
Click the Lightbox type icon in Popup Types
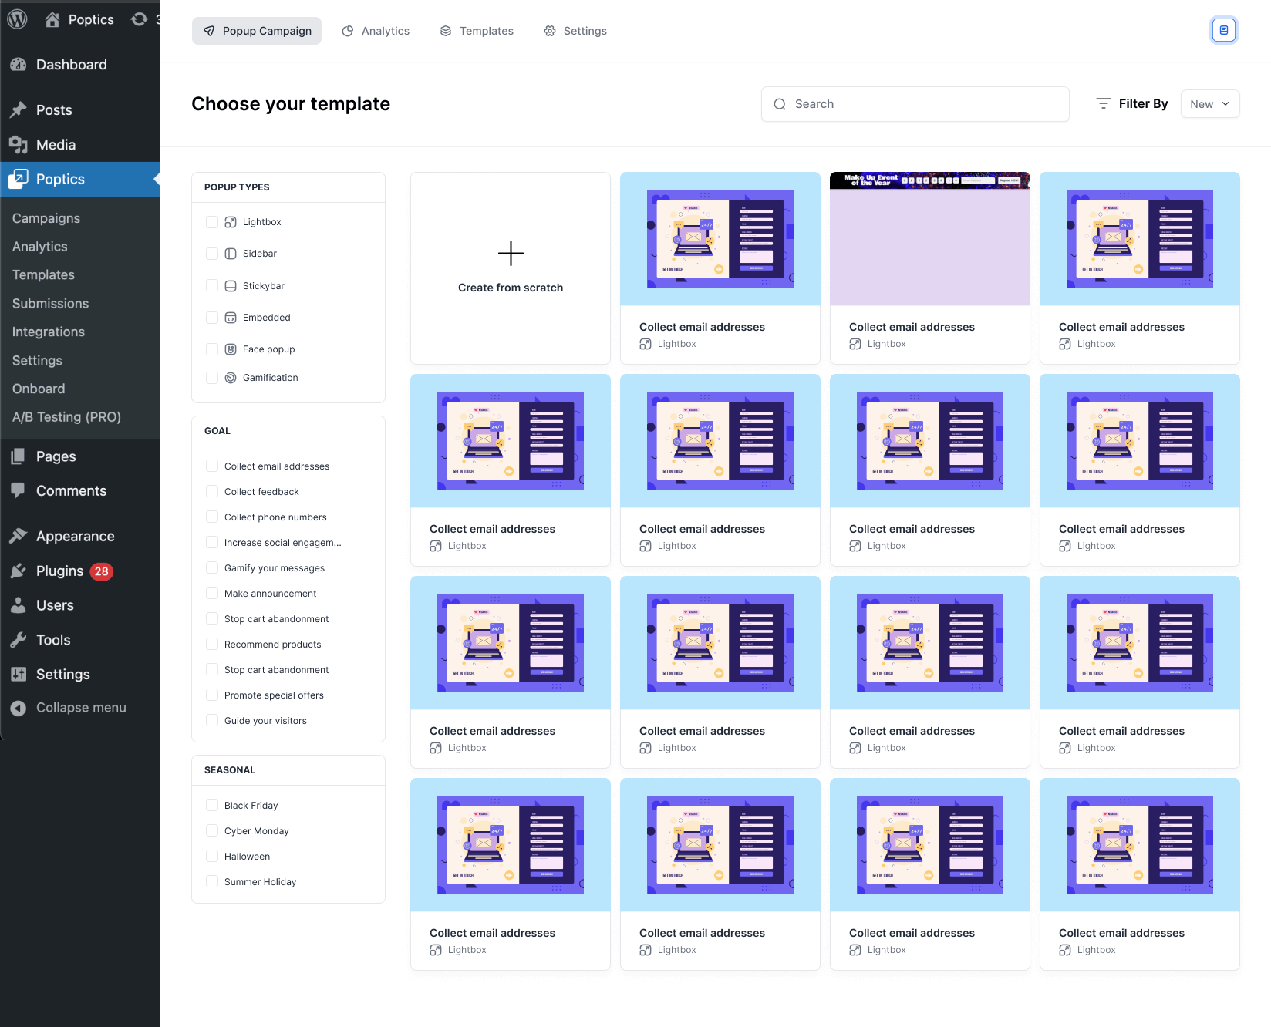pos(231,222)
